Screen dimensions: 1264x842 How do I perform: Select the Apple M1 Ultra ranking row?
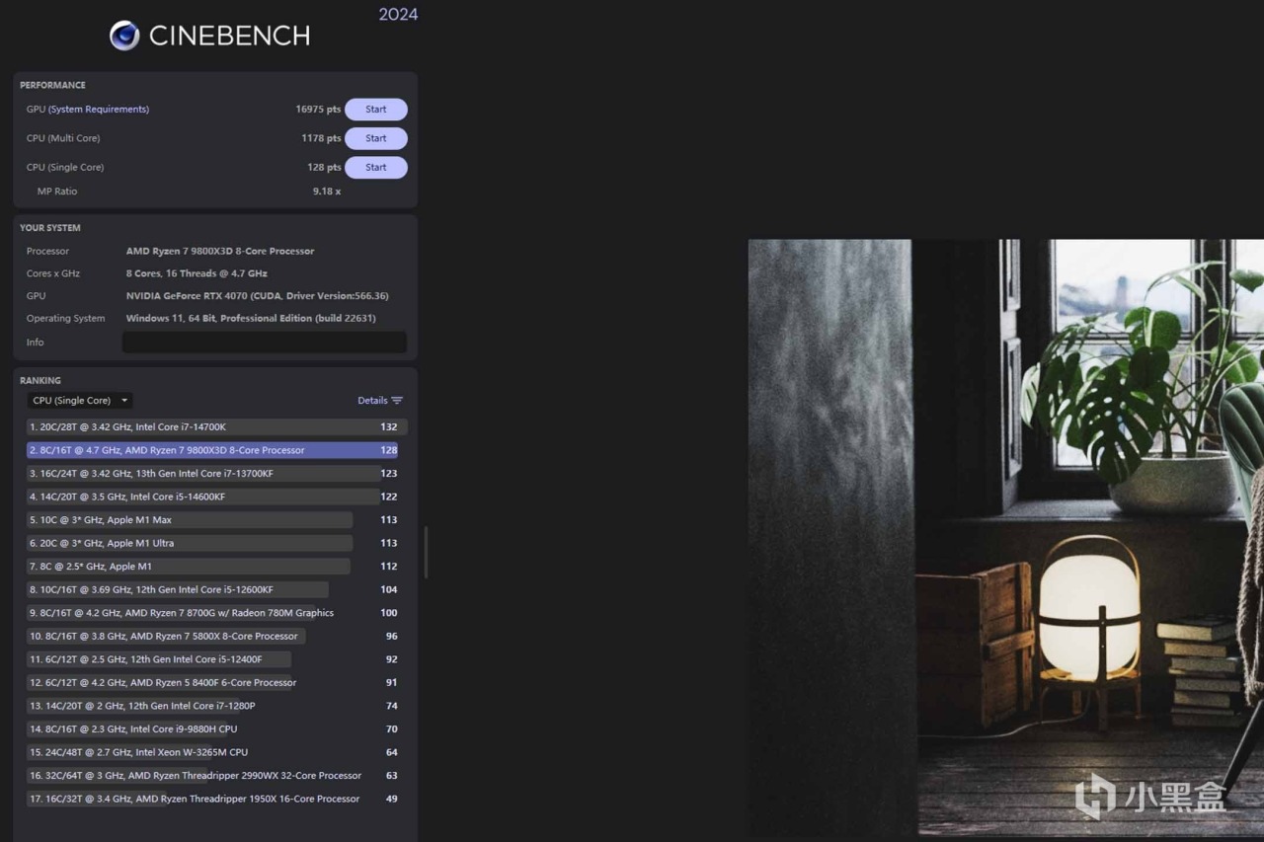[x=216, y=543]
